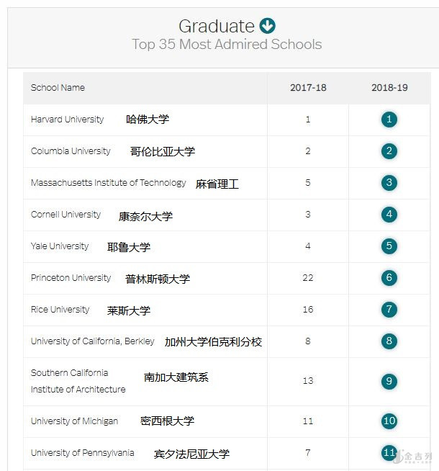Select Massachusetts Institute of Technology text

tap(109, 183)
